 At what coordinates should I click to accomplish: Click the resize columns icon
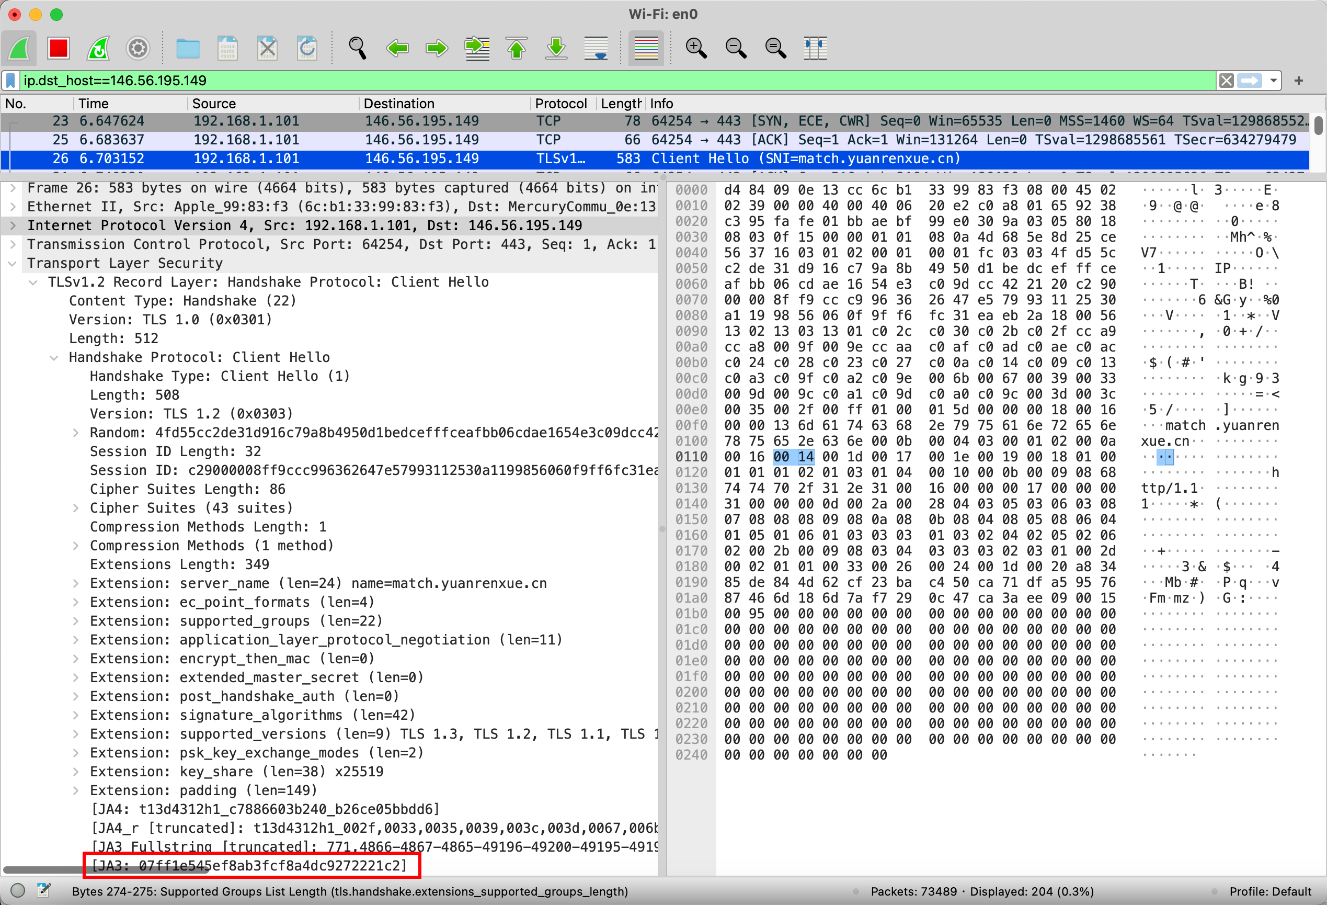coord(815,48)
